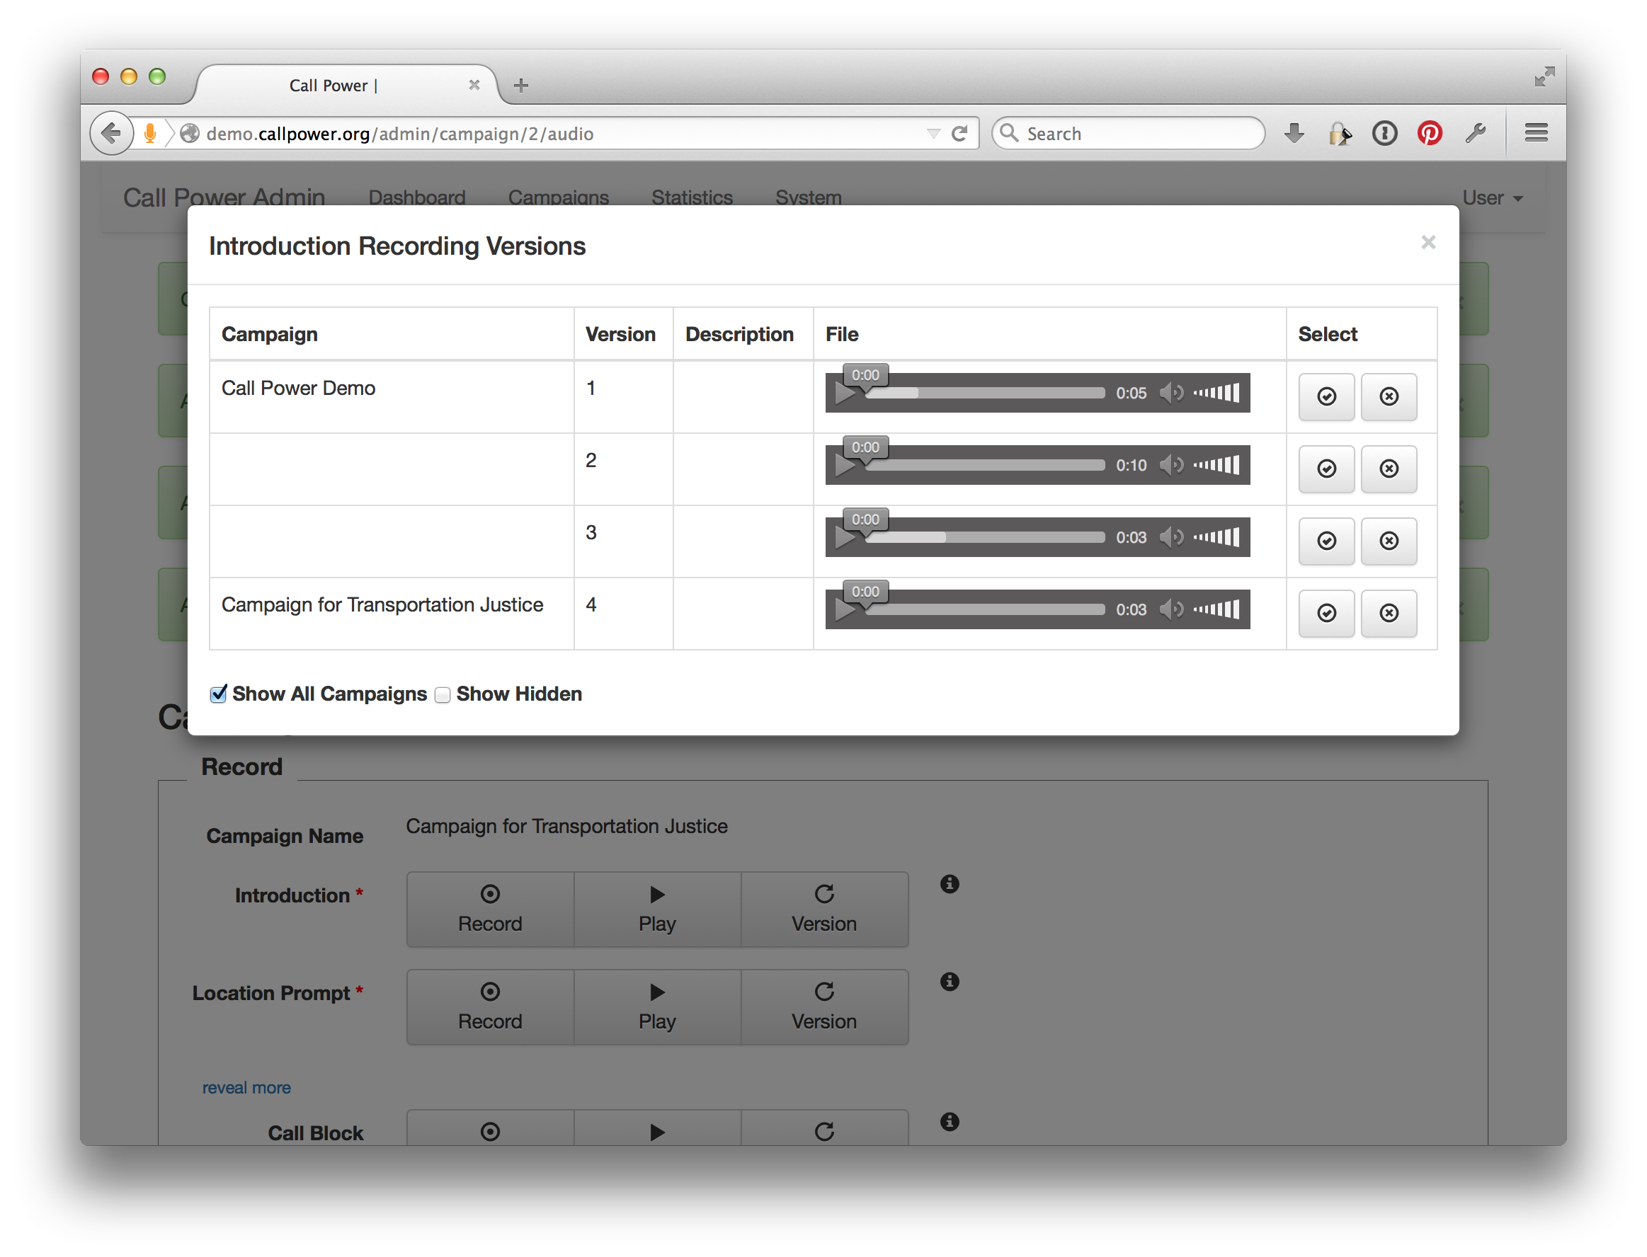Play version 4 audio file
1647x1257 pixels.
[x=845, y=611]
